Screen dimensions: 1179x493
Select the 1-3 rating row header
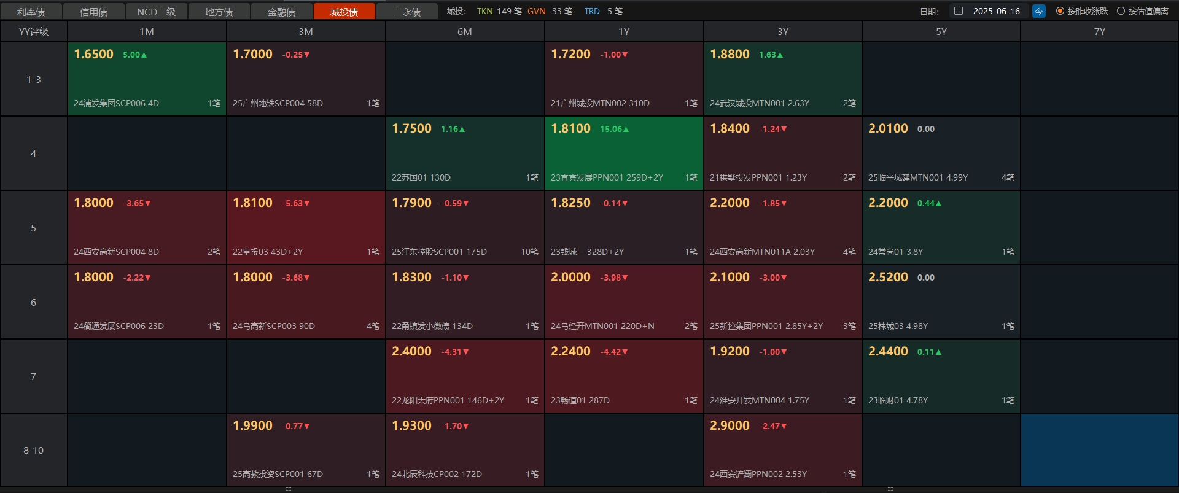click(34, 79)
